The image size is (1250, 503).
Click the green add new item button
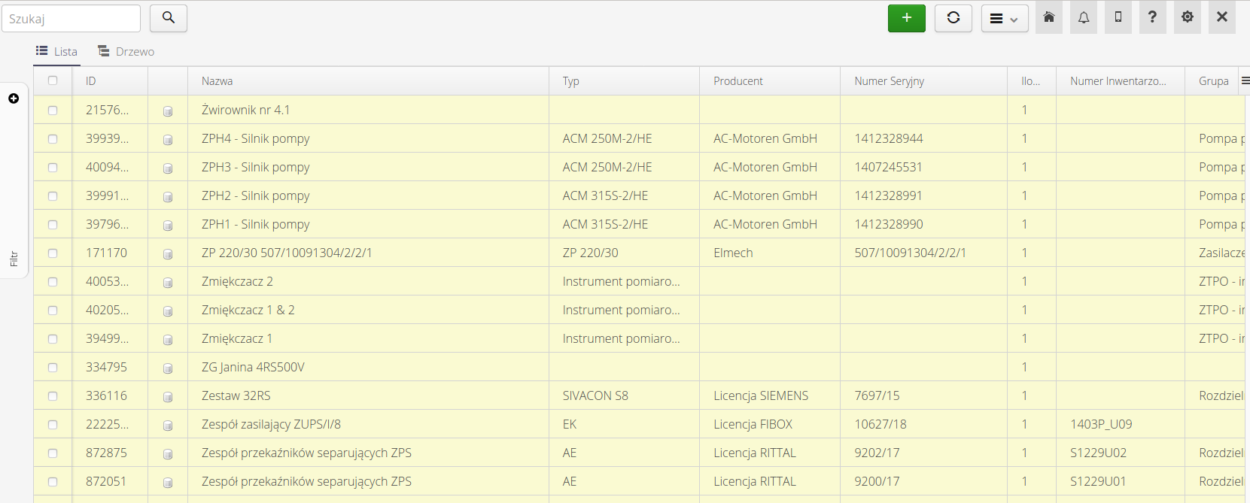point(906,18)
